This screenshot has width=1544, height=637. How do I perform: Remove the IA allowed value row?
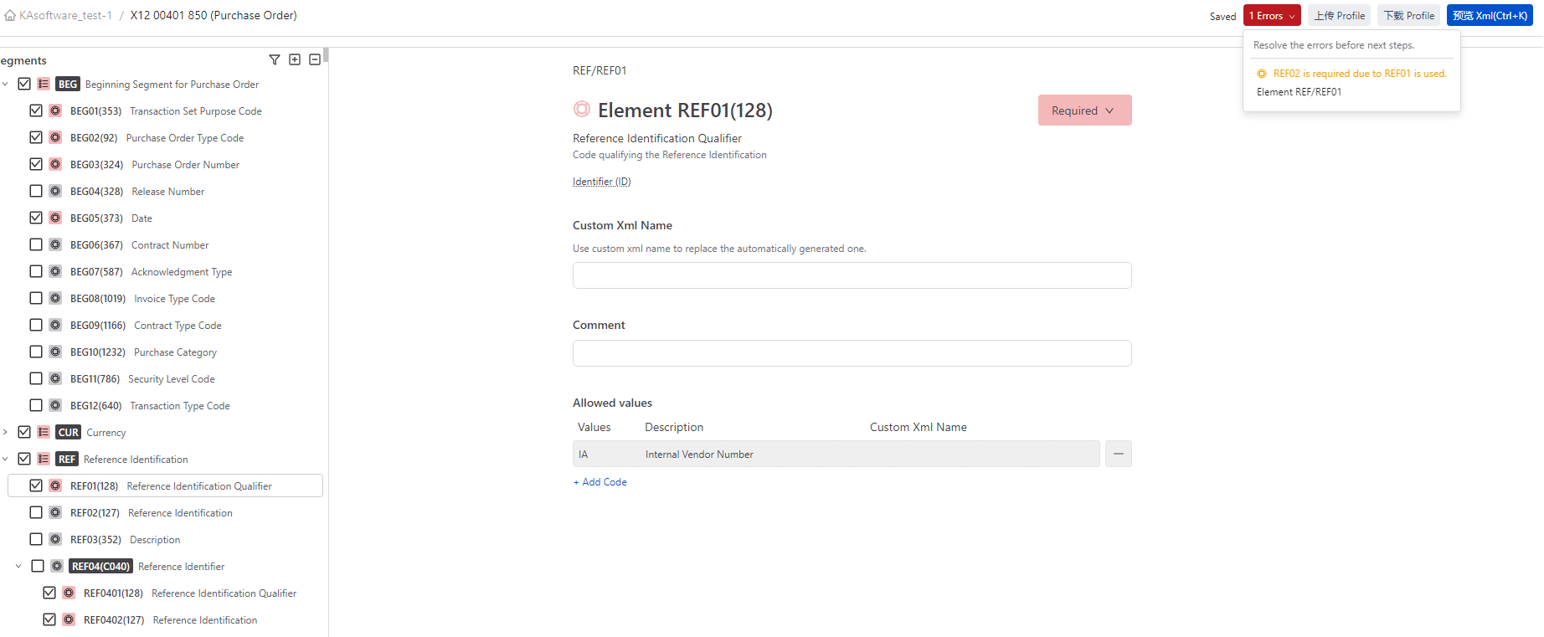tap(1118, 454)
